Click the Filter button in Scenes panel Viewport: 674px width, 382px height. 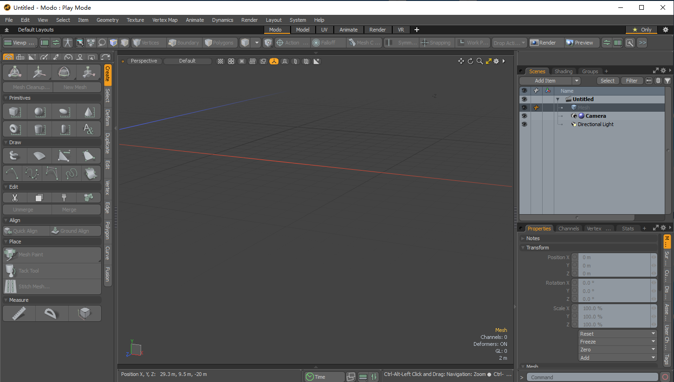632,81
